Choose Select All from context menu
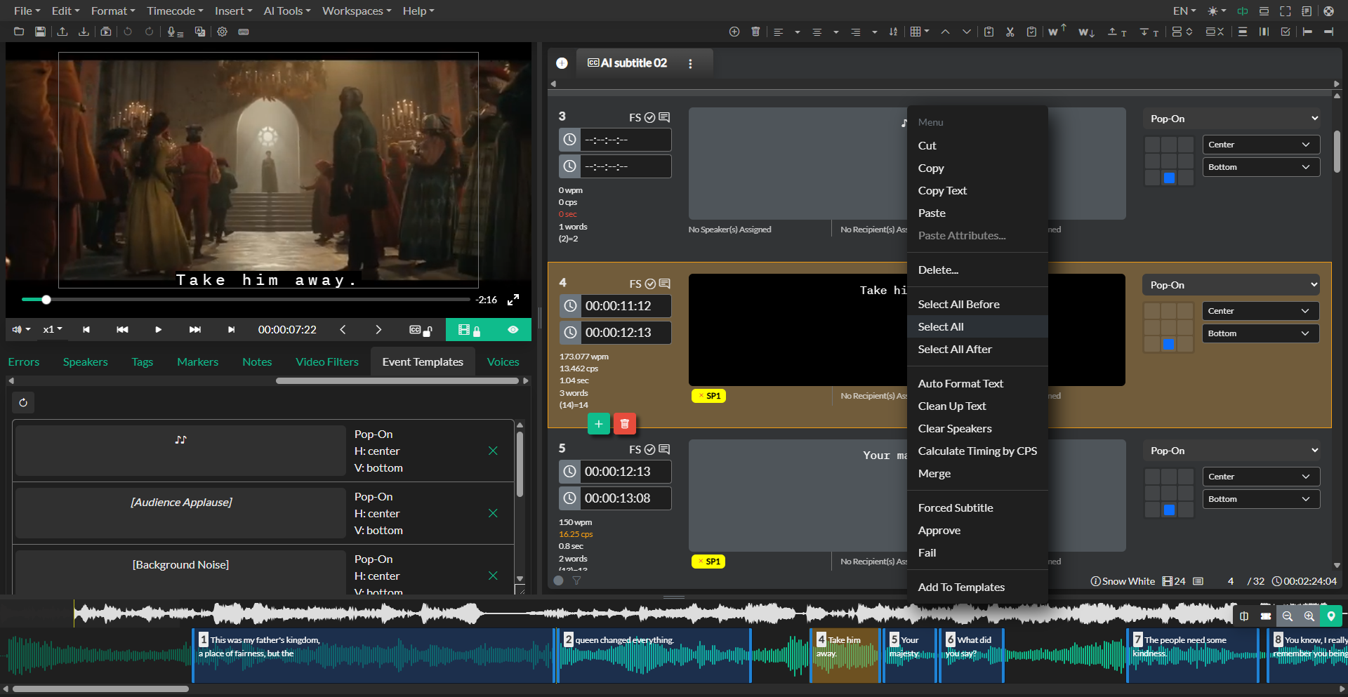This screenshot has width=1348, height=697. tap(941, 326)
